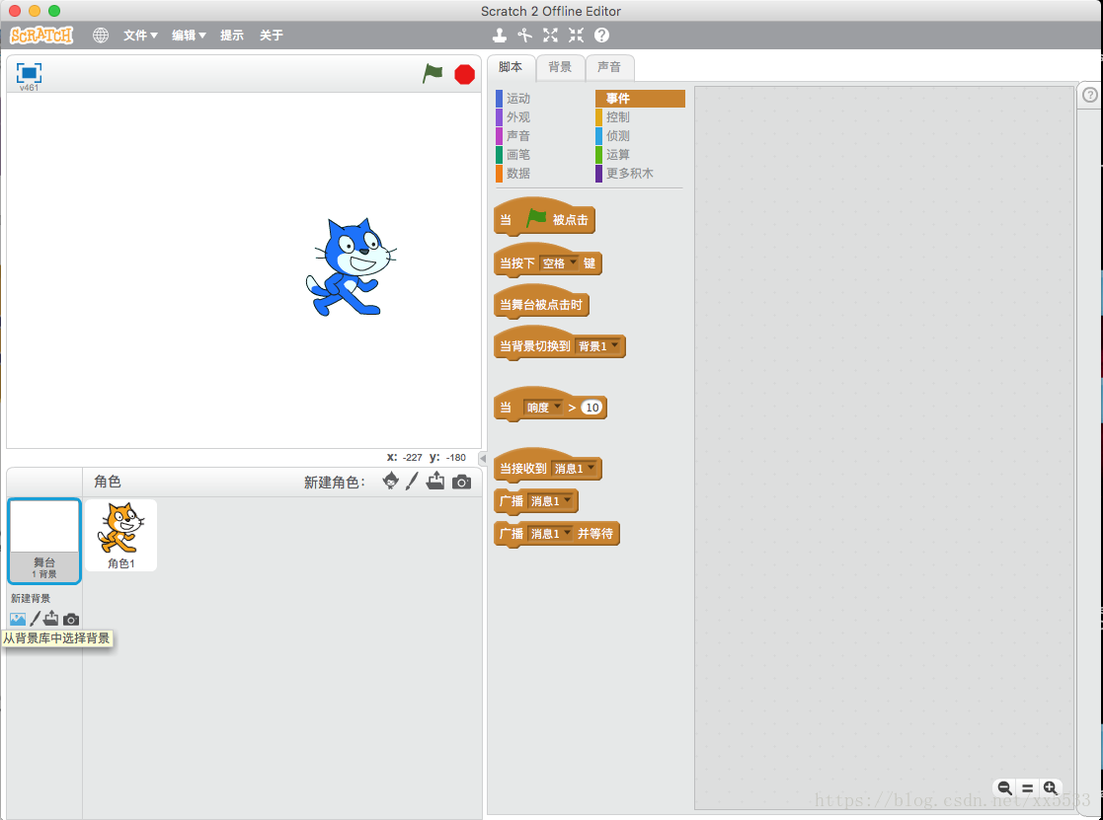Open the help panel question mark at right edge
The image size is (1103, 820).
[x=1089, y=95]
